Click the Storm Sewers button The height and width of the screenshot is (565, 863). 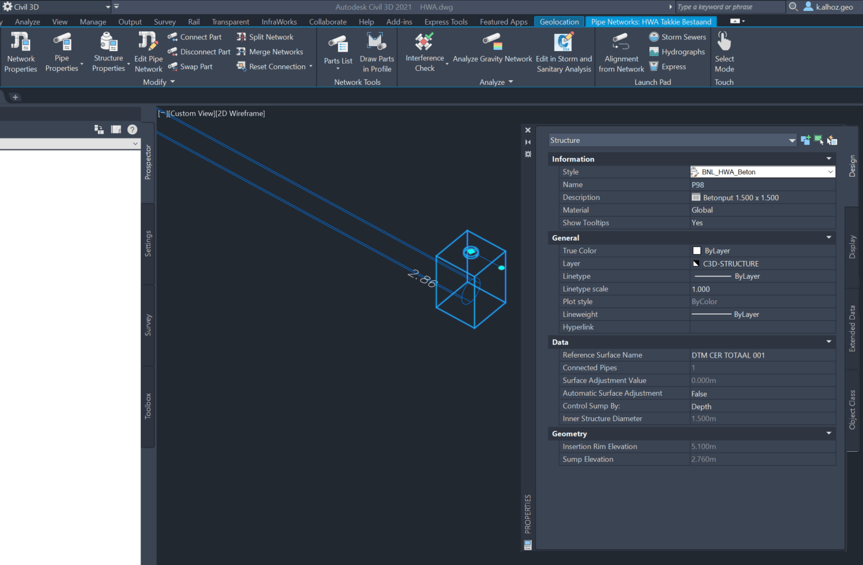click(x=677, y=37)
